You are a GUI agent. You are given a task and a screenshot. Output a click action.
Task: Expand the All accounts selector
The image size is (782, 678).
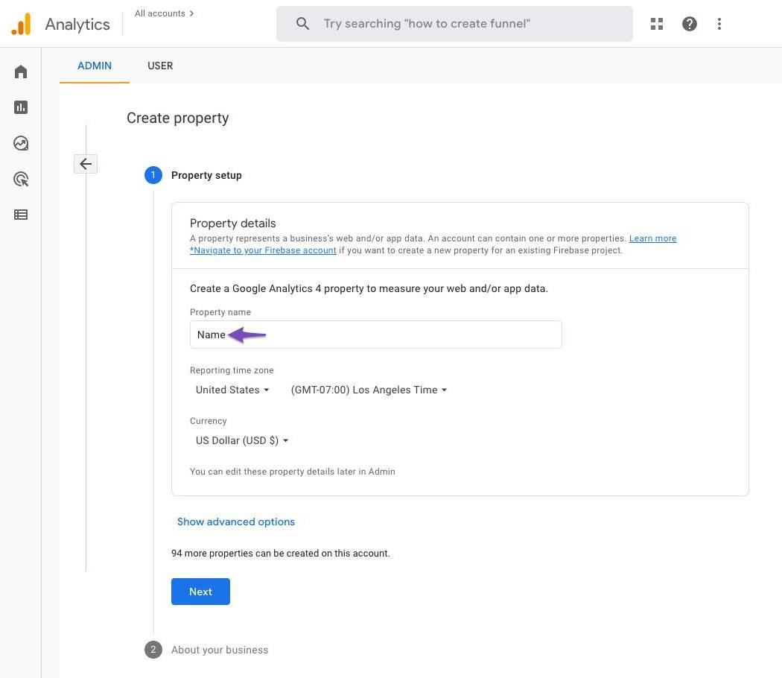pos(164,13)
